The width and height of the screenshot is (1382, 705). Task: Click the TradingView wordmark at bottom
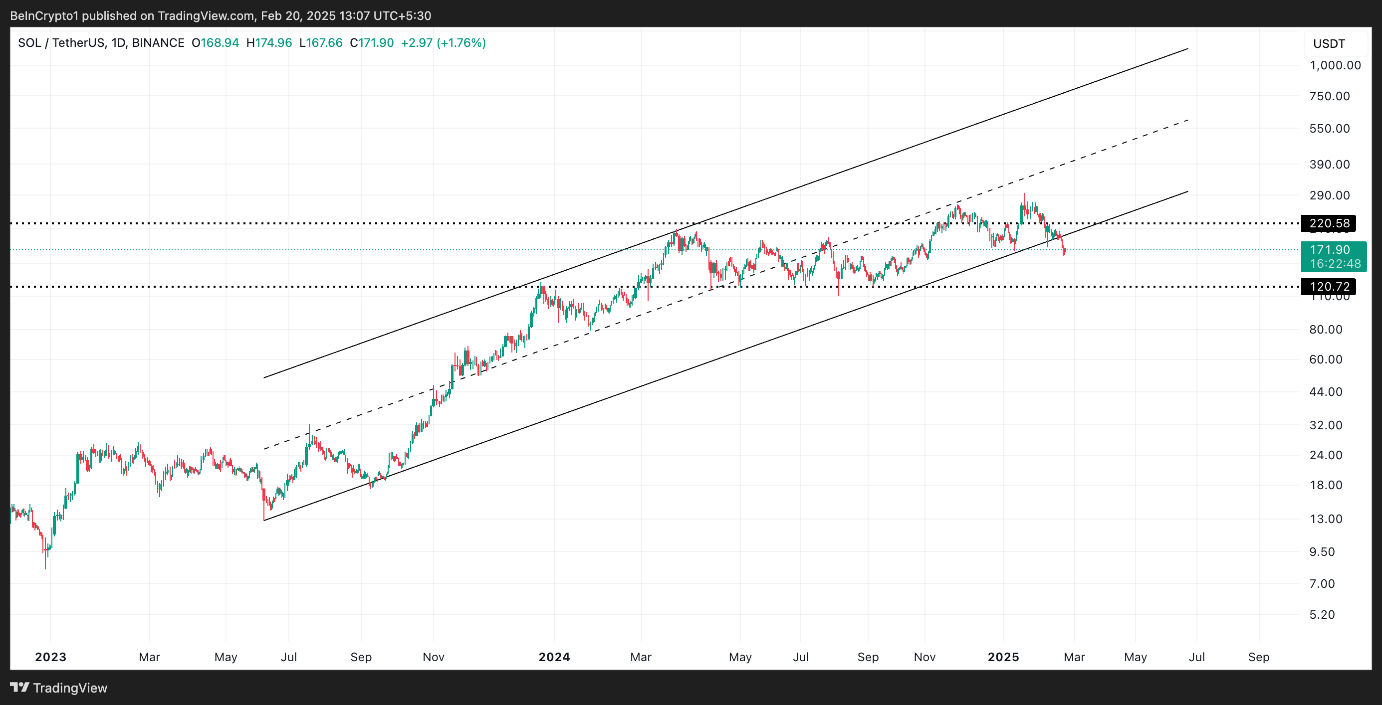pos(70,688)
